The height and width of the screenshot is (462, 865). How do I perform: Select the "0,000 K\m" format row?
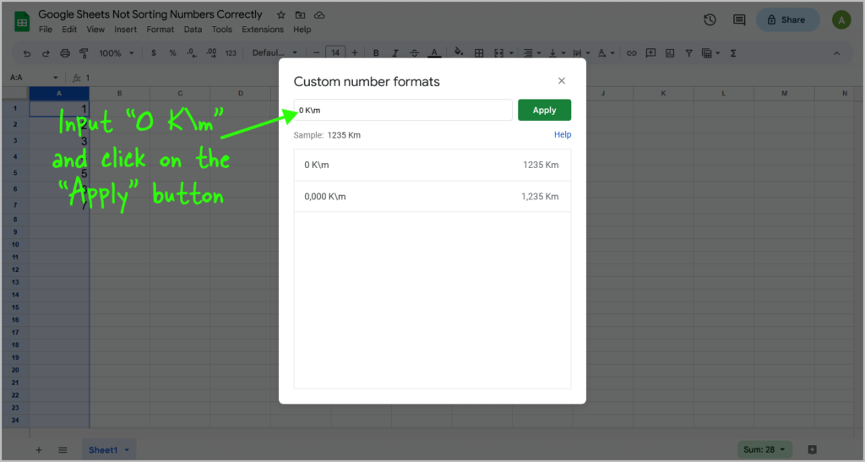tap(432, 196)
